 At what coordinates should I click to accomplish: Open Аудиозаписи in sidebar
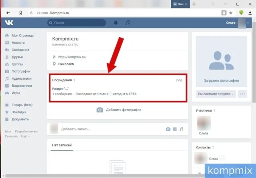pyautogui.click(x=22, y=78)
